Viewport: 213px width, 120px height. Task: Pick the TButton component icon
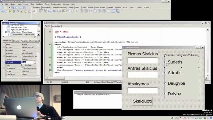[50, 11]
